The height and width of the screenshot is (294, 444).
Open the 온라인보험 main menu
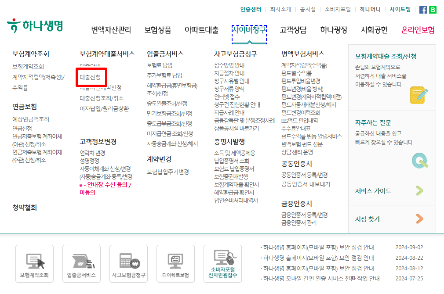tap(418, 30)
